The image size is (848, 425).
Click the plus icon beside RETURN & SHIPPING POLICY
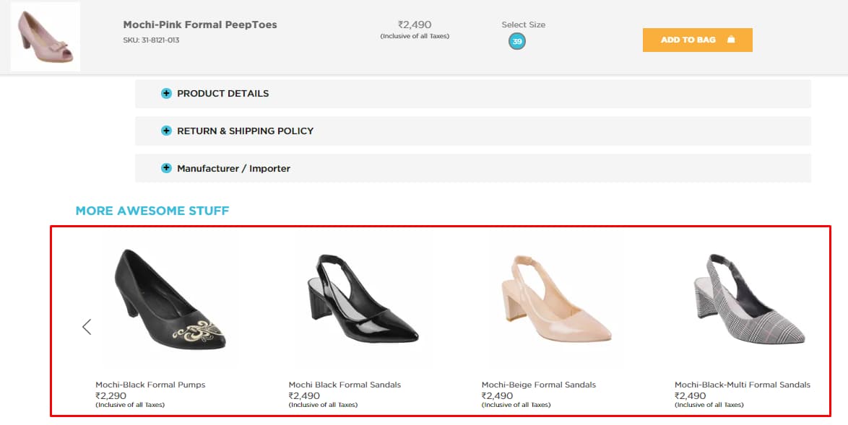[x=166, y=131]
